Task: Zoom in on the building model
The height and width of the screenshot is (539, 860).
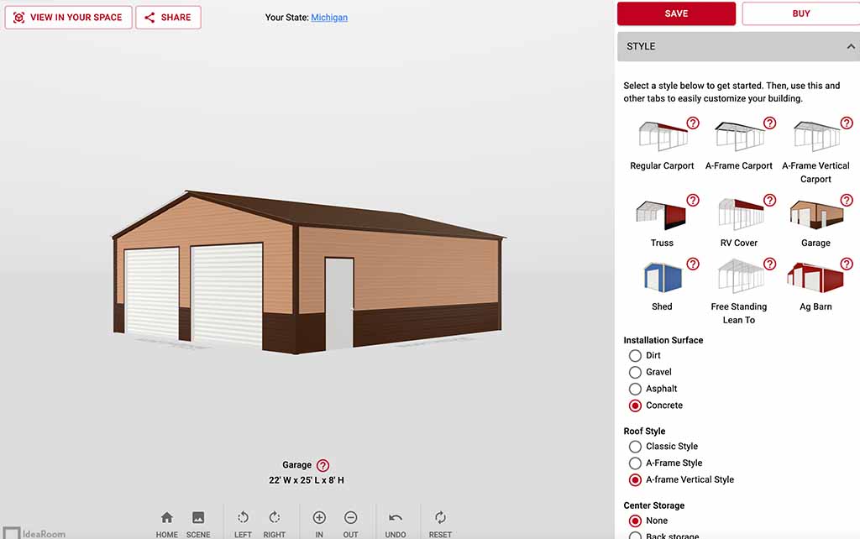Action: [319, 521]
